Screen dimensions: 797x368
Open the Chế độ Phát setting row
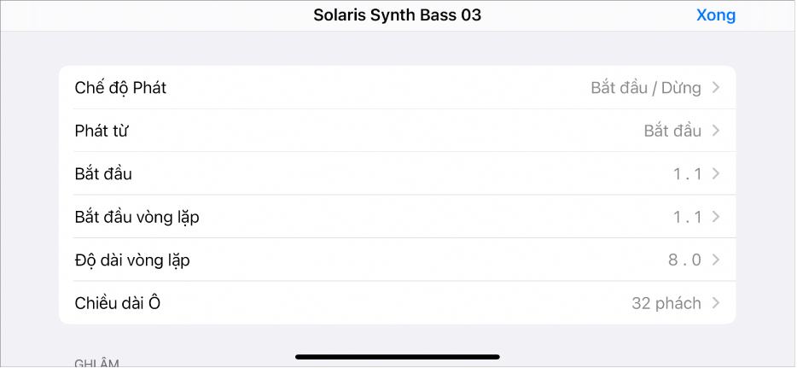[x=120, y=87]
